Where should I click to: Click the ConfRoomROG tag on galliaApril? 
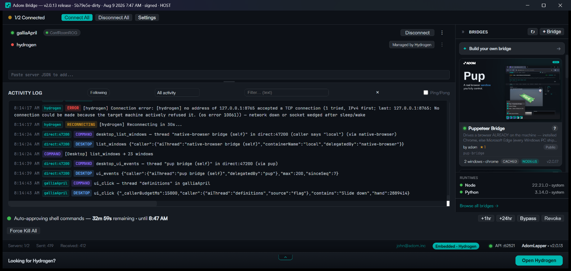pyautogui.click(x=62, y=33)
